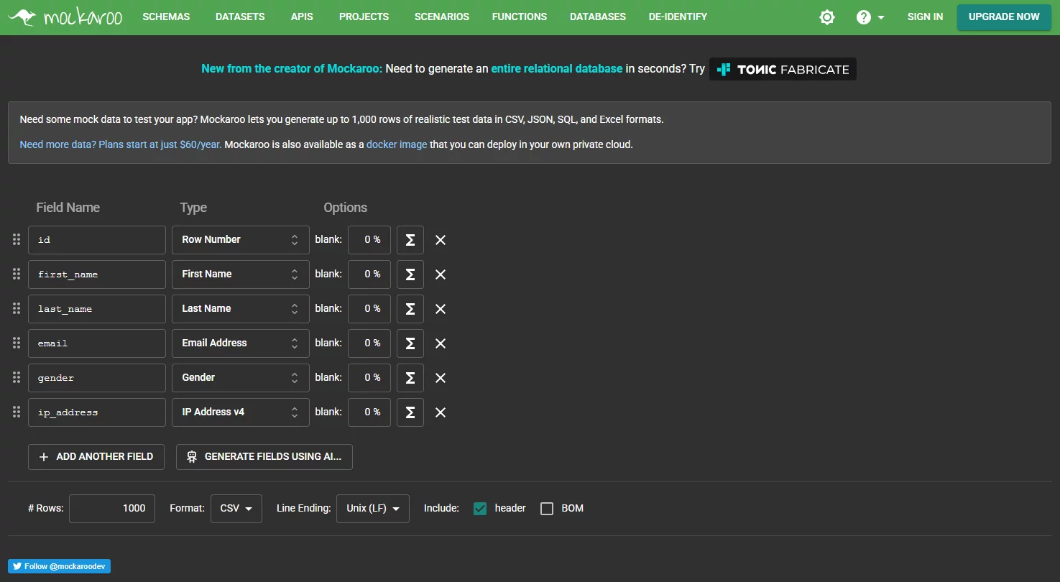Open the Format CSV dropdown
Viewport: 1060px width, 582px height.
(x=236, y=509)
